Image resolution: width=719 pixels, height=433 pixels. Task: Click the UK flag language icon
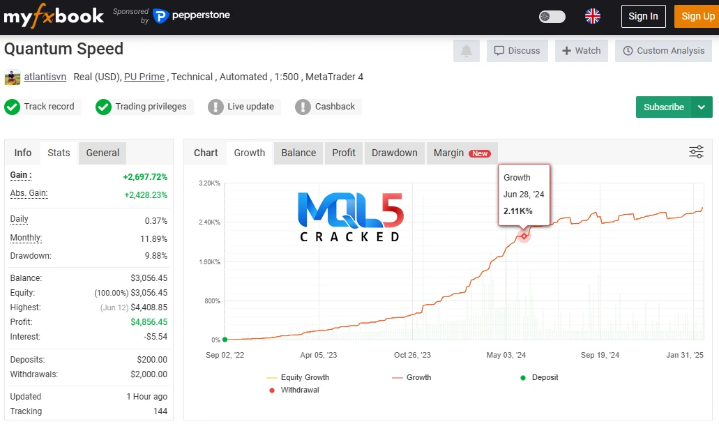tap(592, 16)
